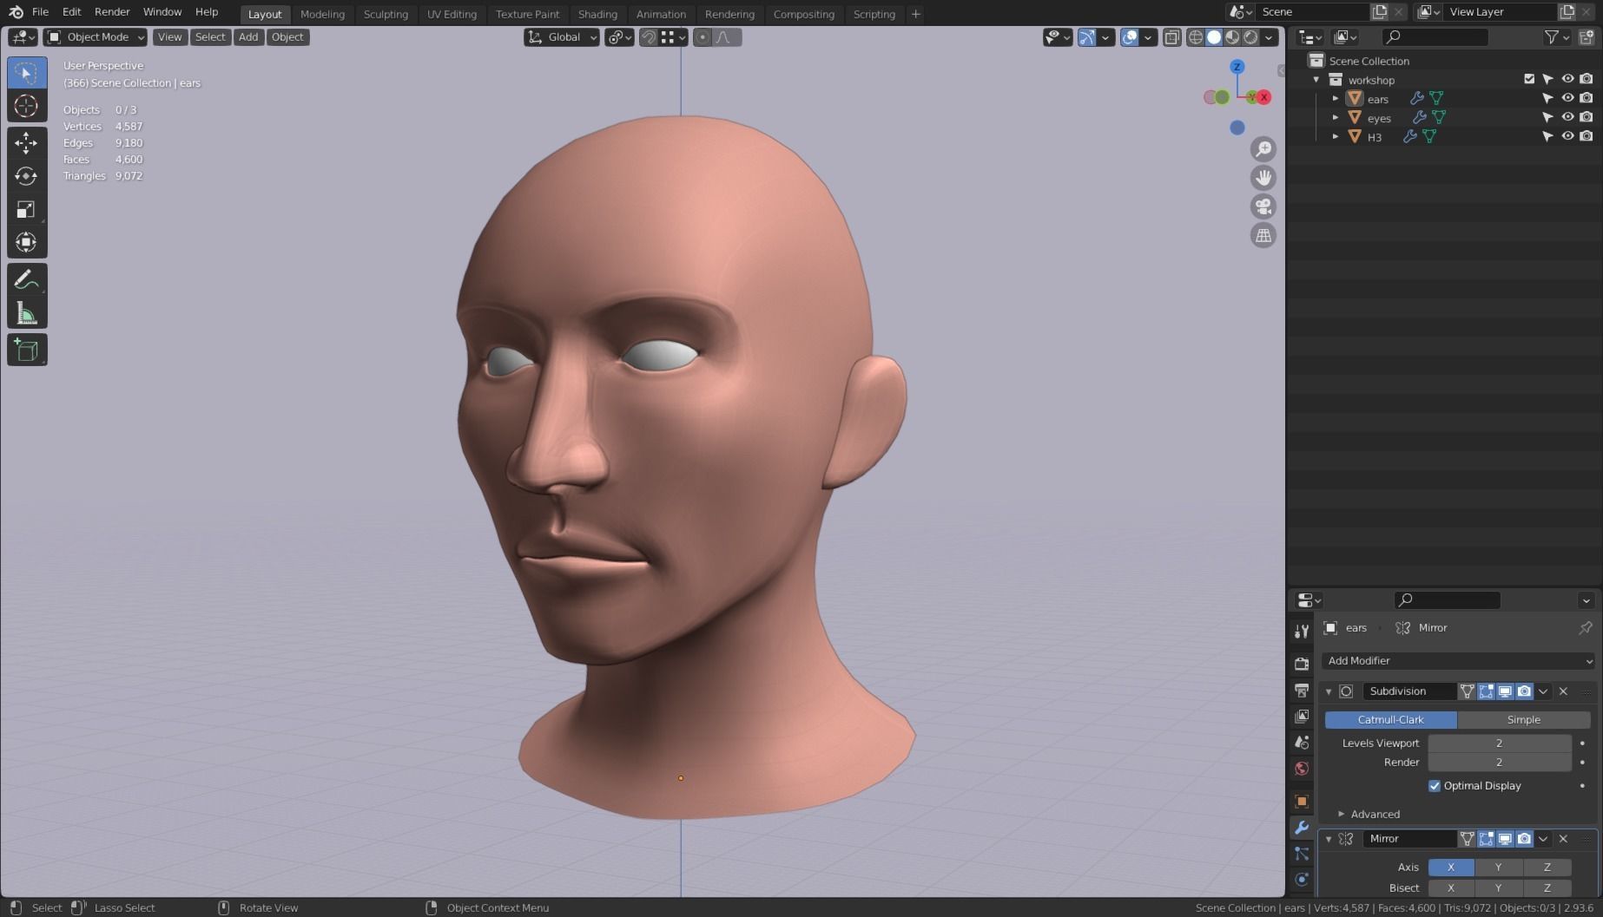Open the Object Mode dropdown

click(96, 37)
